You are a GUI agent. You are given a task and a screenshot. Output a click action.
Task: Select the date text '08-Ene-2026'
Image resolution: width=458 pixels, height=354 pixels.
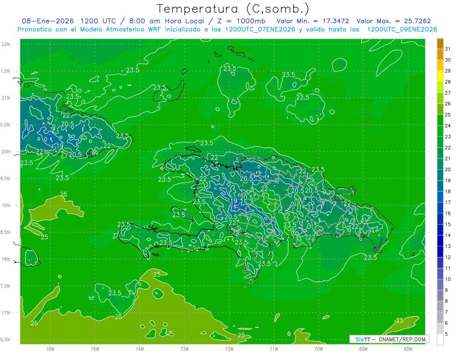[x=48, y=21]
